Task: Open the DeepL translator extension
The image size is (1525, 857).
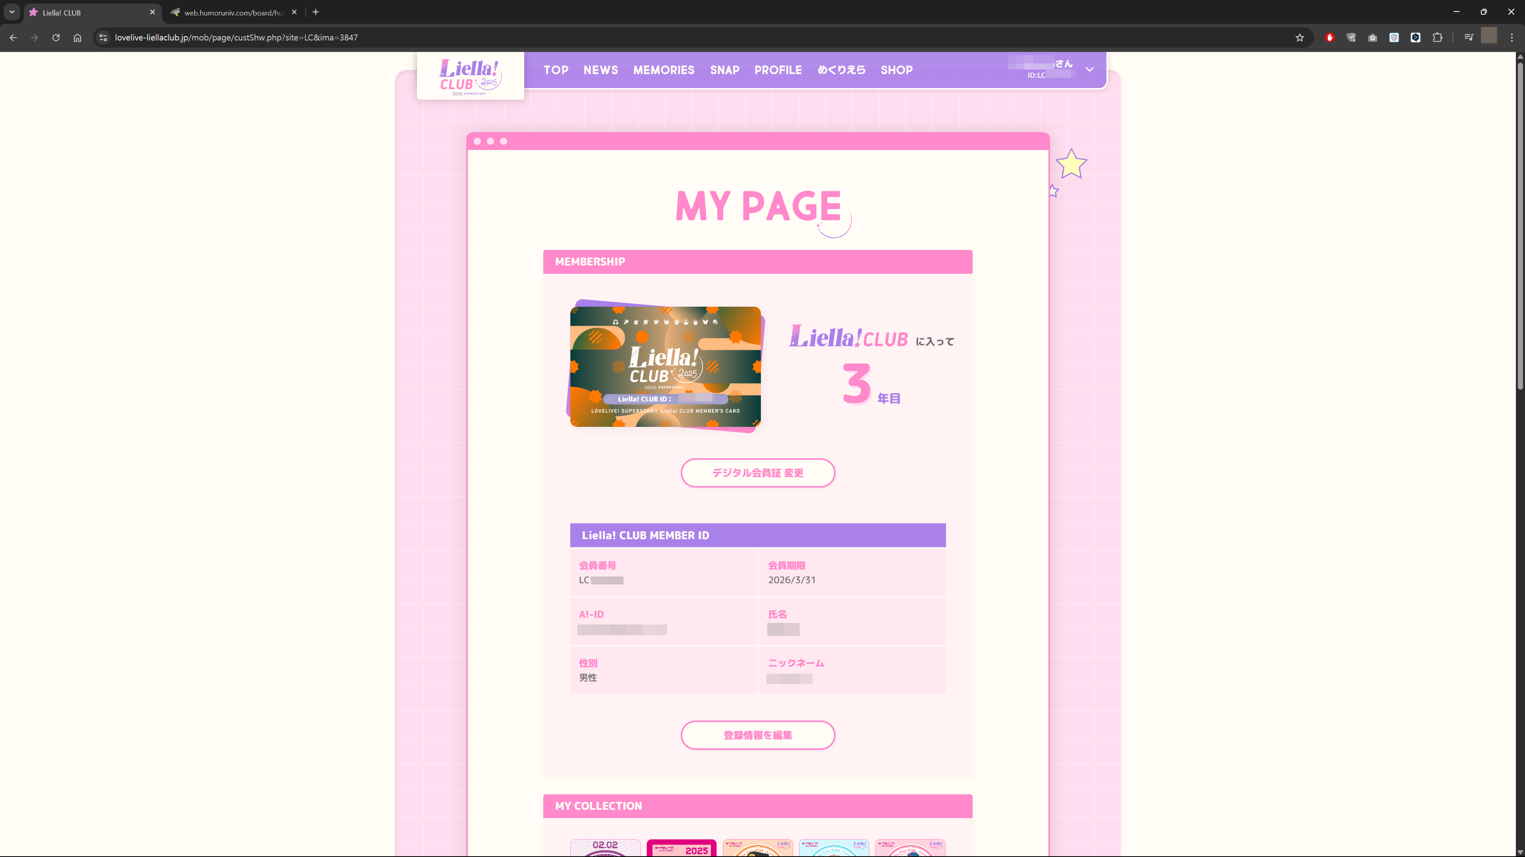Action: click(1415, 38)
